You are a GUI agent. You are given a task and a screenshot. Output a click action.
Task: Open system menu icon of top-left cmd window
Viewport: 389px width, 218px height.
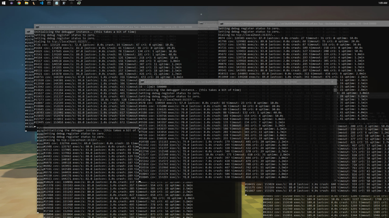37,27
